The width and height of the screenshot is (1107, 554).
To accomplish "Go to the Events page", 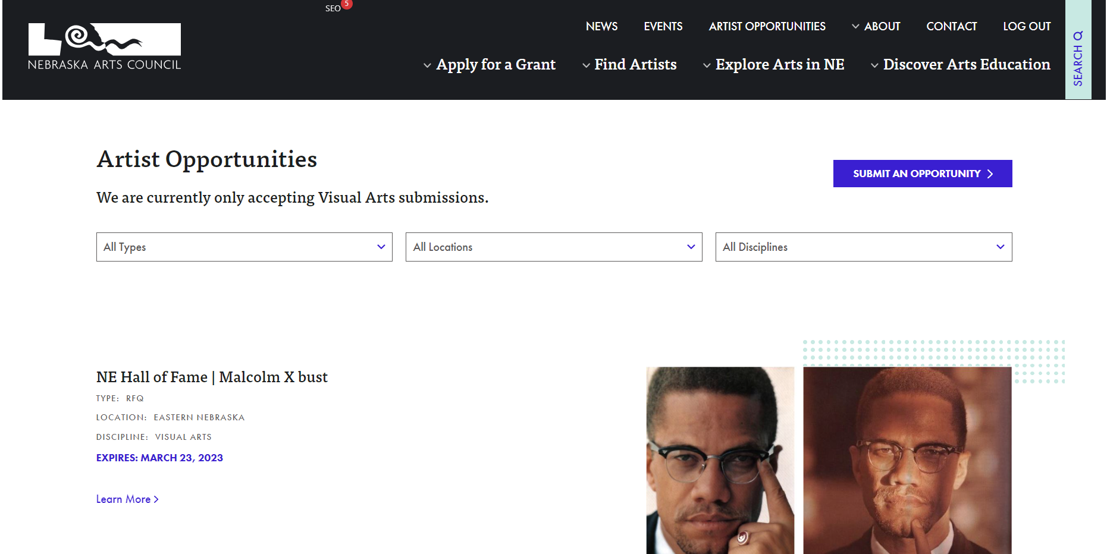I will click(663, 26).
